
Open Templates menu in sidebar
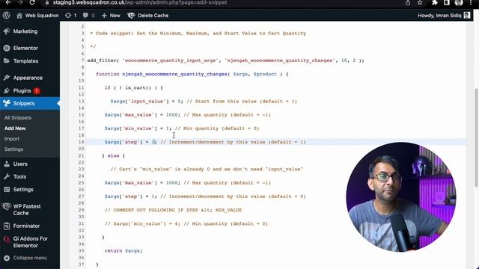(25, 61)
